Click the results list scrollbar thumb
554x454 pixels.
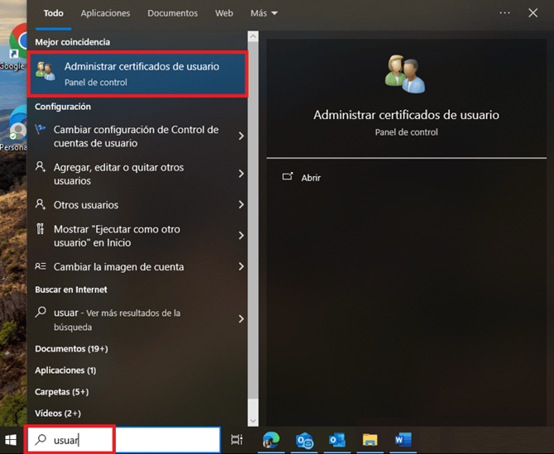click(253, 221)
